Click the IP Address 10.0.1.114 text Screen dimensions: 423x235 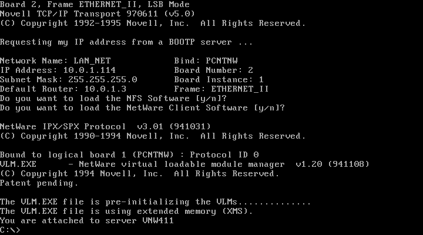[58, 70]
